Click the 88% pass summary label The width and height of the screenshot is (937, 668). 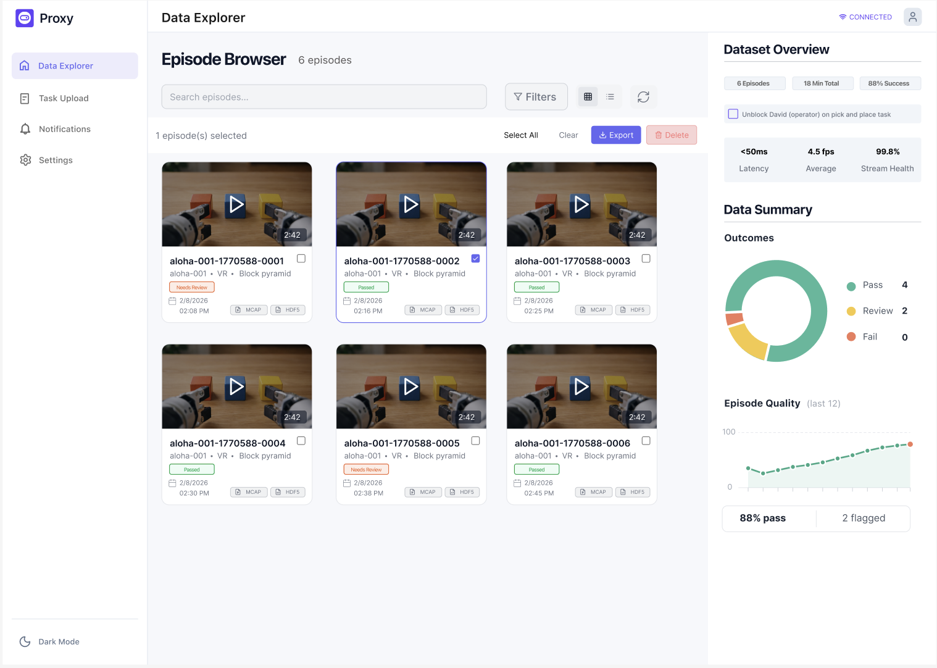(762, 518)
